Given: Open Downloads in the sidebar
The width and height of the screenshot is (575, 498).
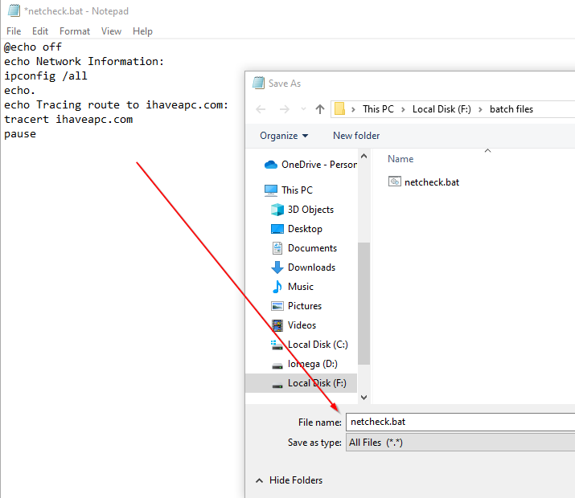Looking at the screenshot, I should pyautogui.click(x=312, y=267).
